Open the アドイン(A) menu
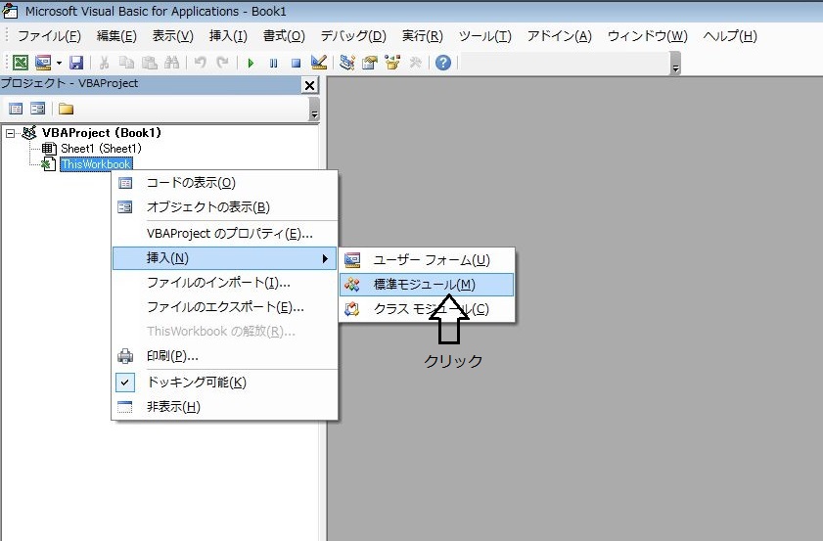This screenshot has height=541, width=823. [560, 35]
